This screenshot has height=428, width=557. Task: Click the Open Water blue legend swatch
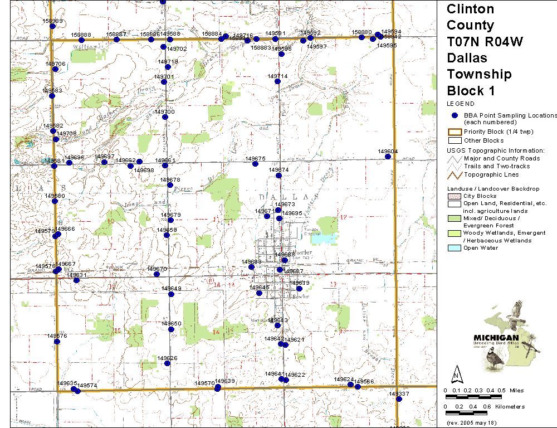coord(454,248)
